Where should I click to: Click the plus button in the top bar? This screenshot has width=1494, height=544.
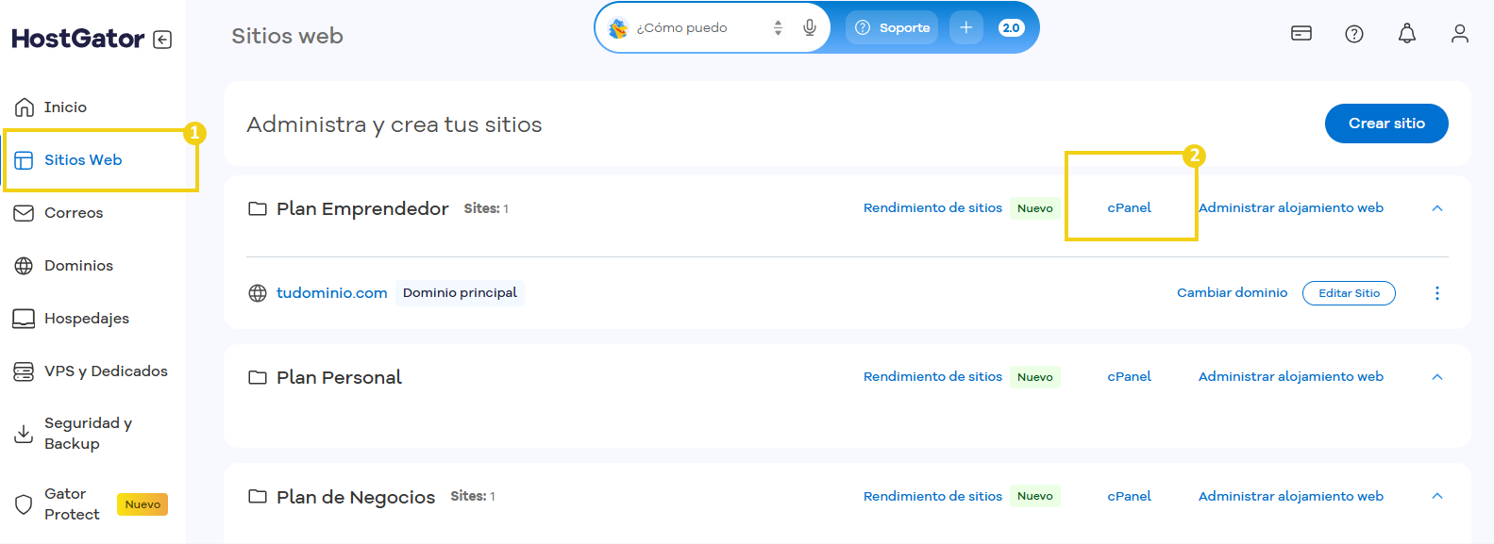click(x=965, y=28)
